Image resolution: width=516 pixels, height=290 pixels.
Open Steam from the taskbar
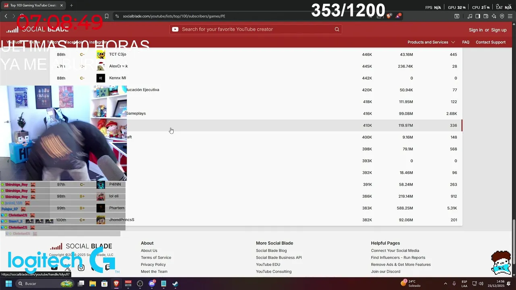175,284
